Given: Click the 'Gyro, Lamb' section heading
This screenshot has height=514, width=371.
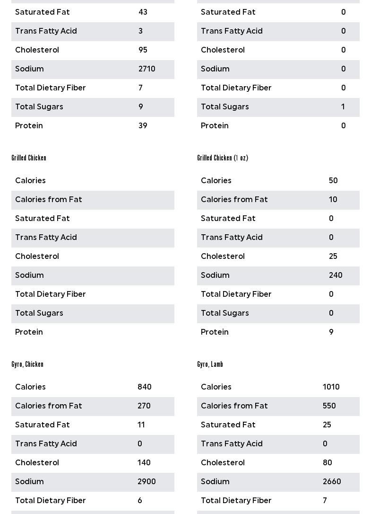Looking at the screenshot, I should click(x=210, y=364).
